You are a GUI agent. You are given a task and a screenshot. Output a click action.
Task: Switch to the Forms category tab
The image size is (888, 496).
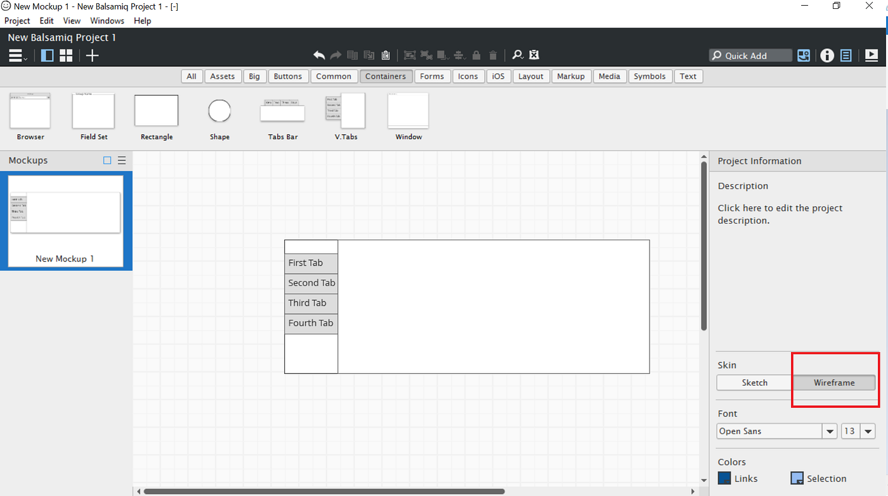coord(432,76)
